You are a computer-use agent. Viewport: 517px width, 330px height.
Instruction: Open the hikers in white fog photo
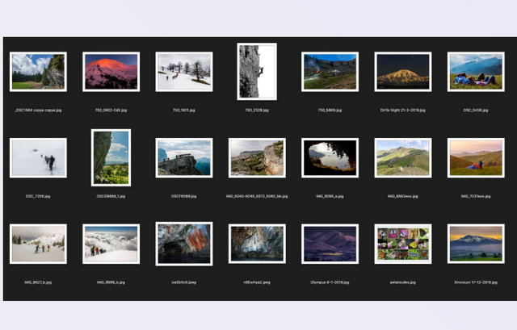tap(38, 158)
